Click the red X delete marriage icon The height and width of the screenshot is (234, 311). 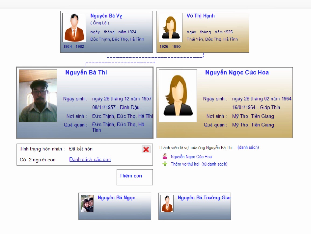pos(146,149)
